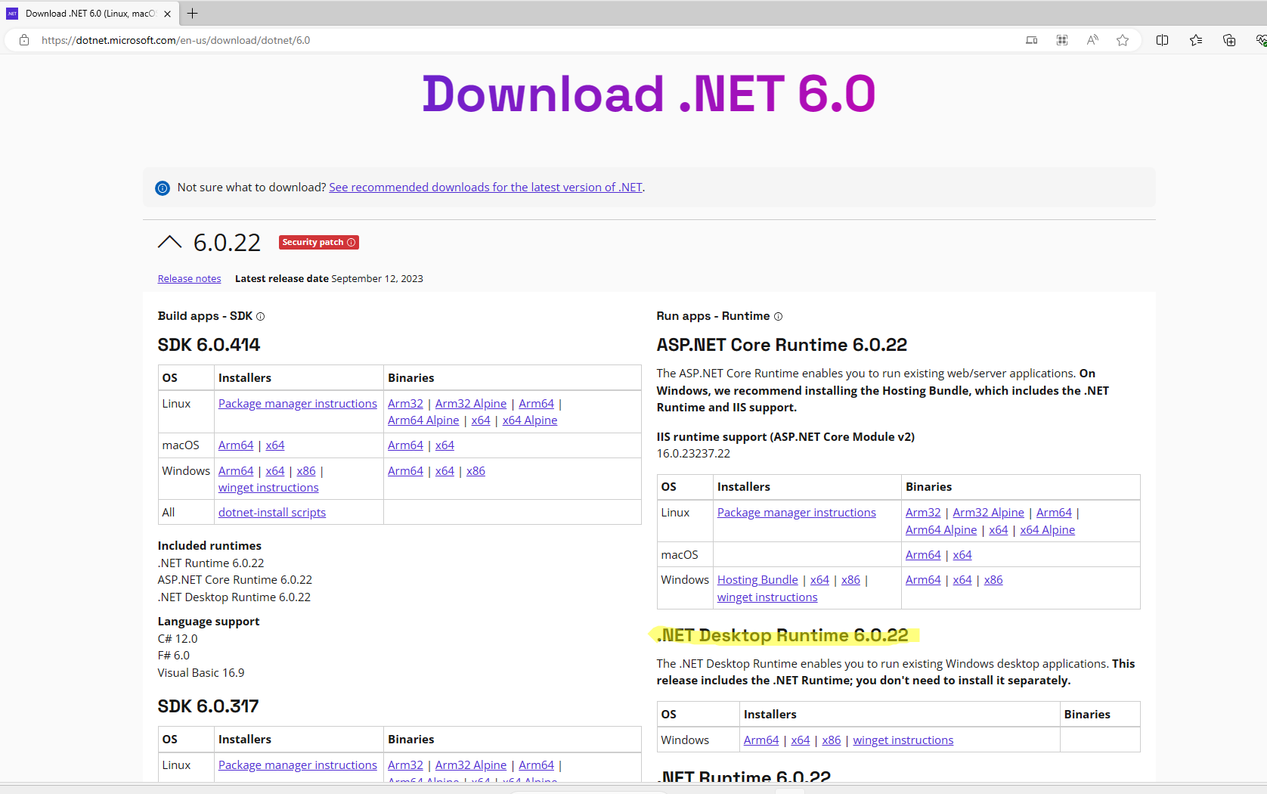Image resolution: width=1267 pixels, height=794 pixels.
Task: Download ASP.NET Core Windows x86 binary
Action: coord(993,580)
